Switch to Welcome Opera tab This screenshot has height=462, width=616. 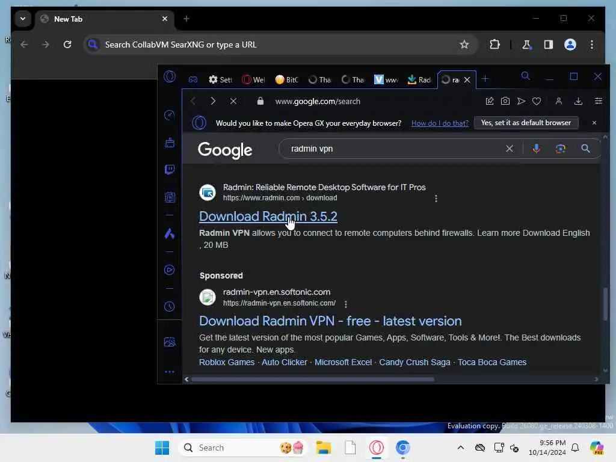point(254,80)
